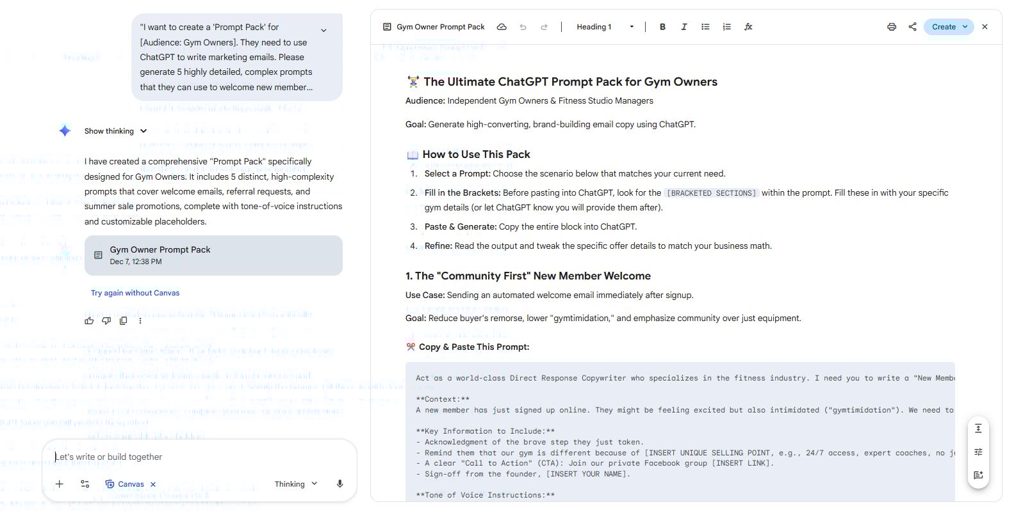Apply bulleted list formatting

tap(705, 27)
